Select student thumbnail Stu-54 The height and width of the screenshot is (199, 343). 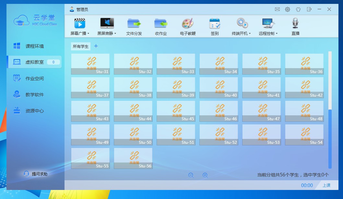304,135
